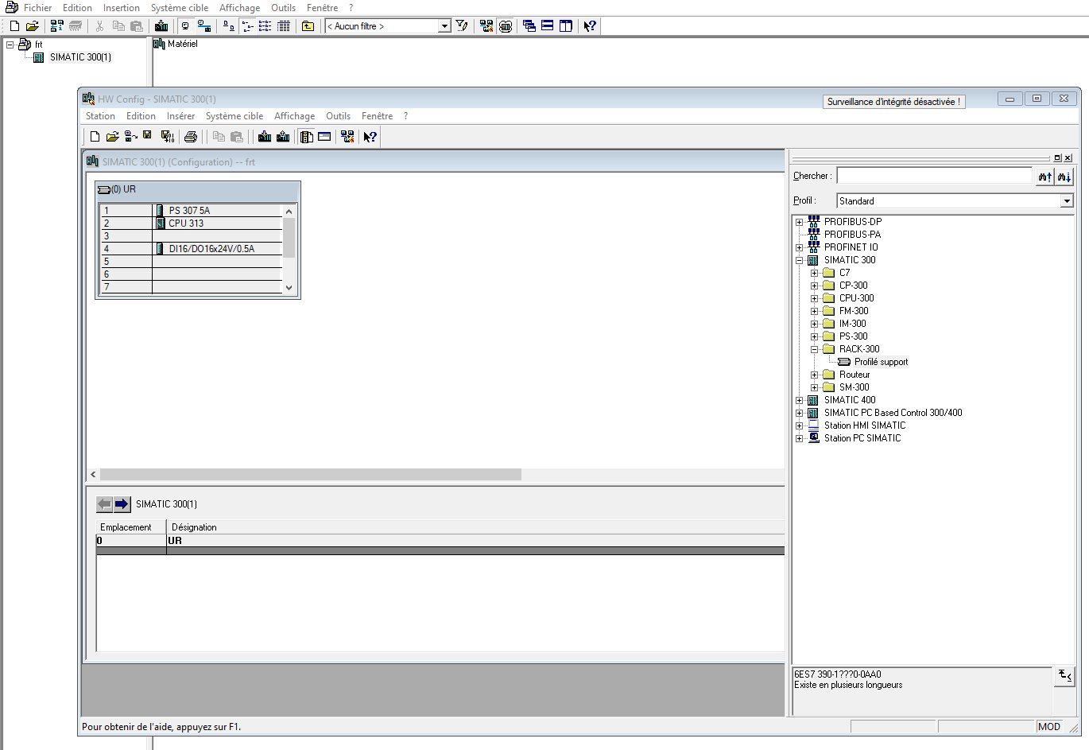Open the Outils menu in HW Config

point(338,116)
